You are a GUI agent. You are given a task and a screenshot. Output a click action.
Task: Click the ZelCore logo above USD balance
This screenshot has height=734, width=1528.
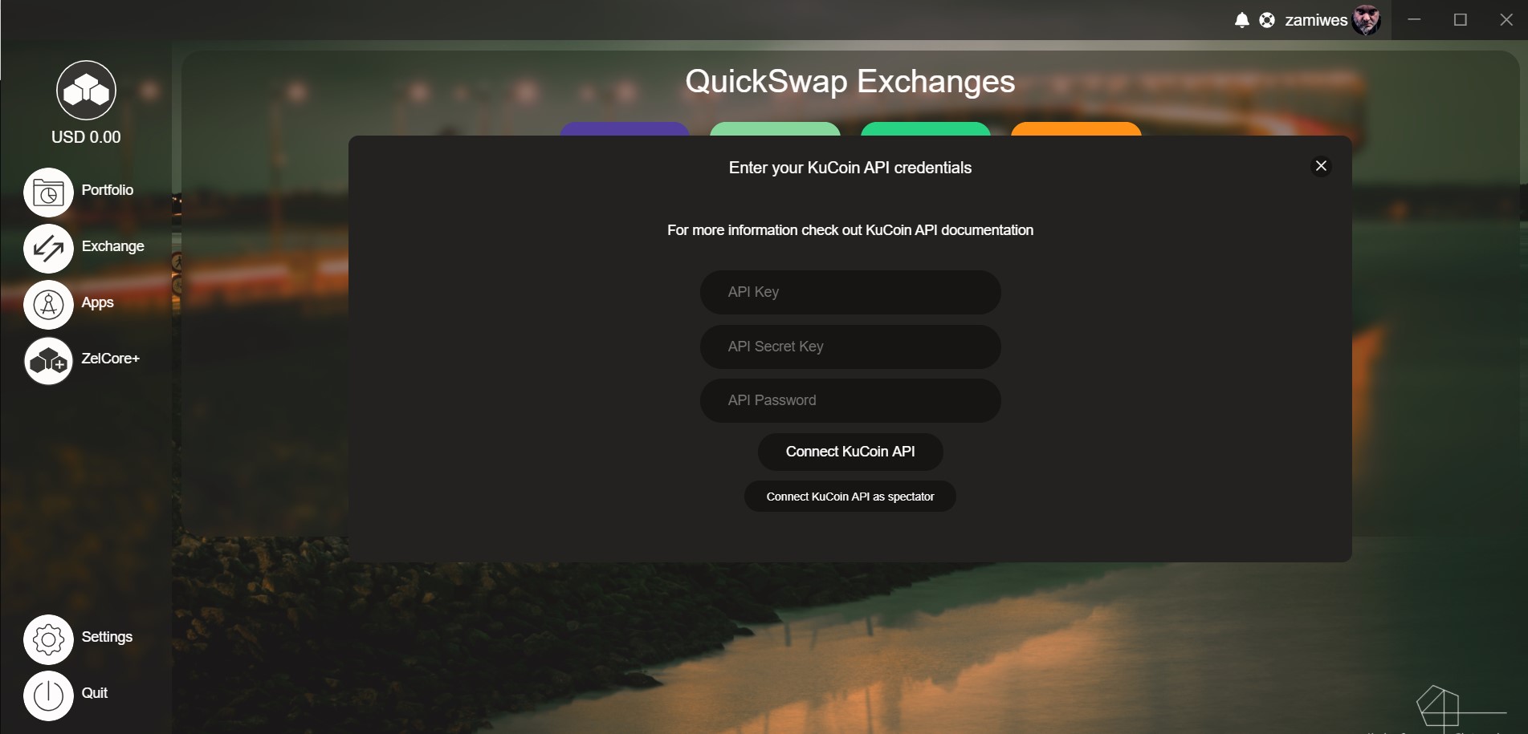coord(86,90)
